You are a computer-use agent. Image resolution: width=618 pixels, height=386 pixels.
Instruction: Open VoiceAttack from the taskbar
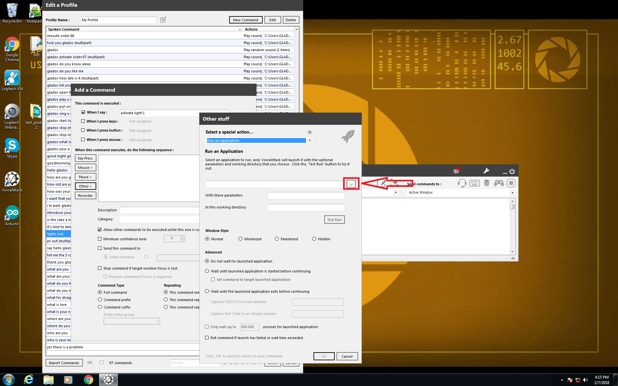(x=108, y=380)
